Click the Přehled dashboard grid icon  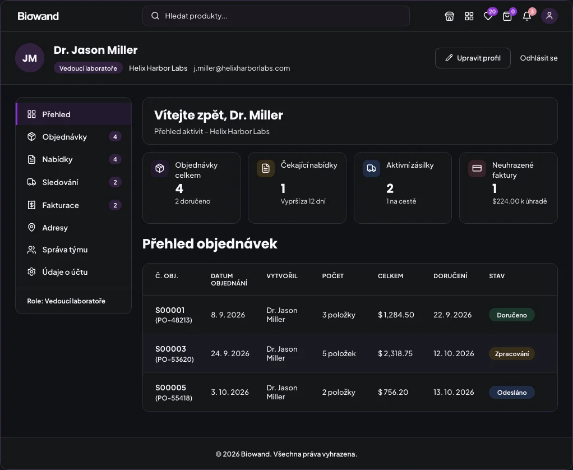coord(32,114)
